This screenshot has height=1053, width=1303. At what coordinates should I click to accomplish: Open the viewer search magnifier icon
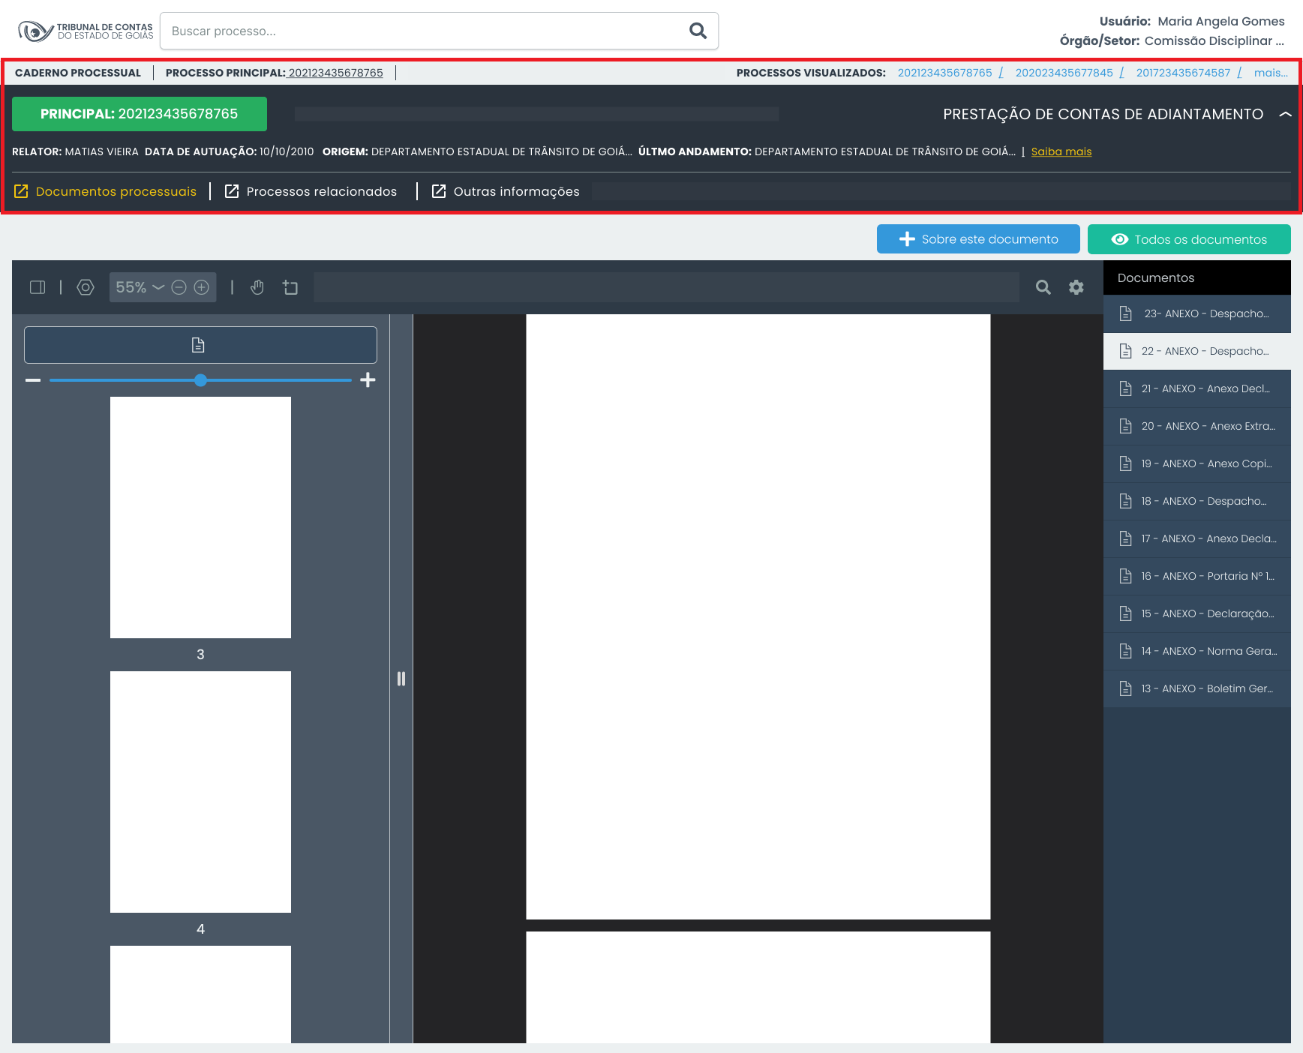click(1043, 287)
